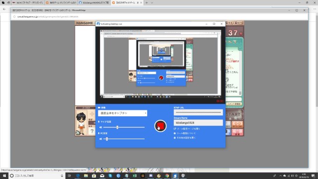Edit the Stream Name field kibidango5928
Image resolution: width=318 pixels, height=179 pixels.
198,123
